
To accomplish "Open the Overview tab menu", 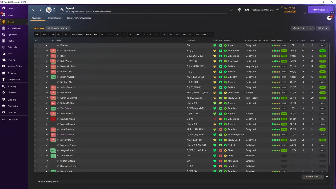I will 38,18.
